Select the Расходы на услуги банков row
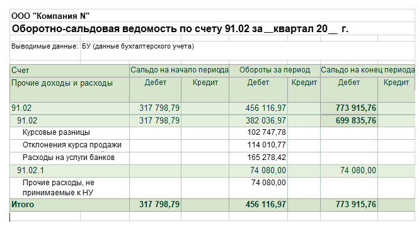419x240 pixels. pyautogui.click(x=212, y=158)
